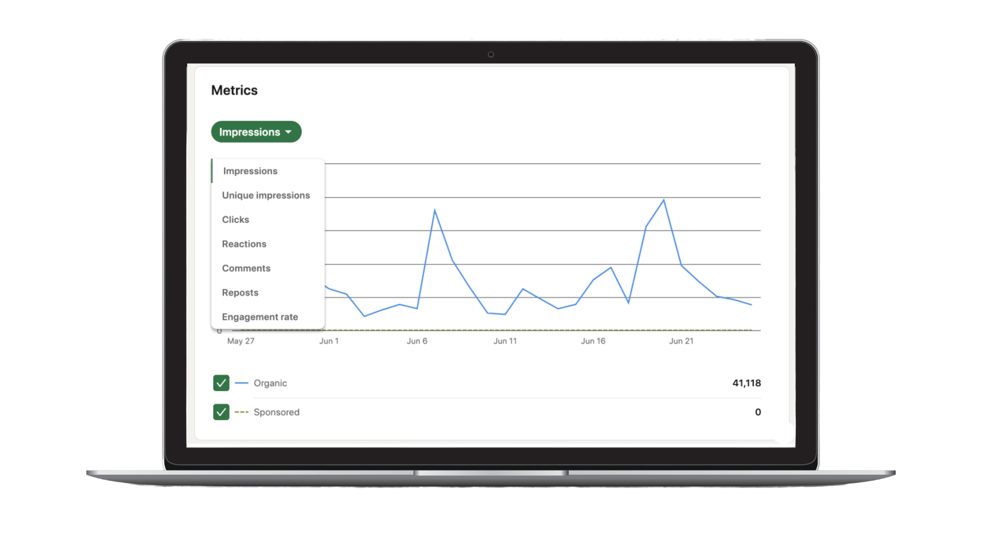Click the dashed Sponsored legend line
The height and width of the screenshot is (552, 982).
[x=241, y=412]
